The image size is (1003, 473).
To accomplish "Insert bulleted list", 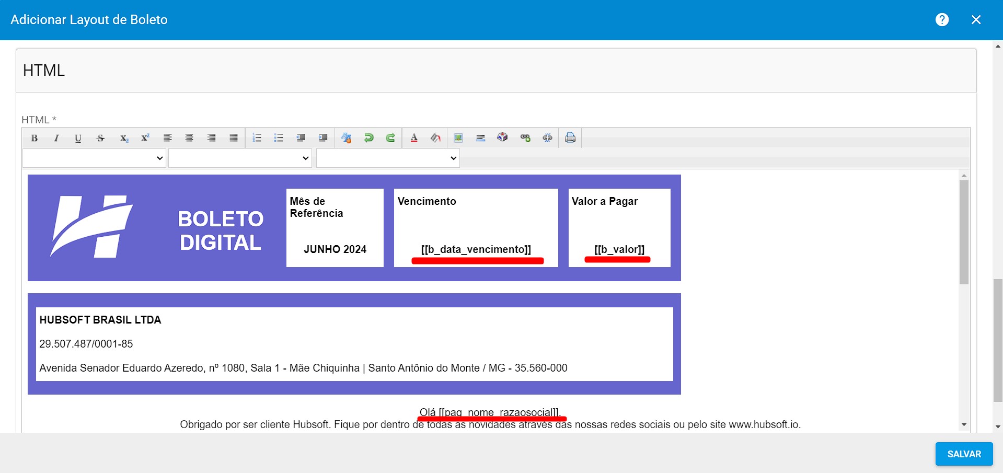I will point(279,138).
